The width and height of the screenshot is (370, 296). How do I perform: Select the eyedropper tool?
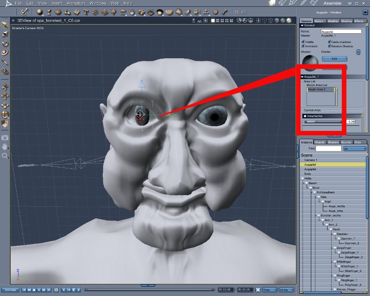5,62
